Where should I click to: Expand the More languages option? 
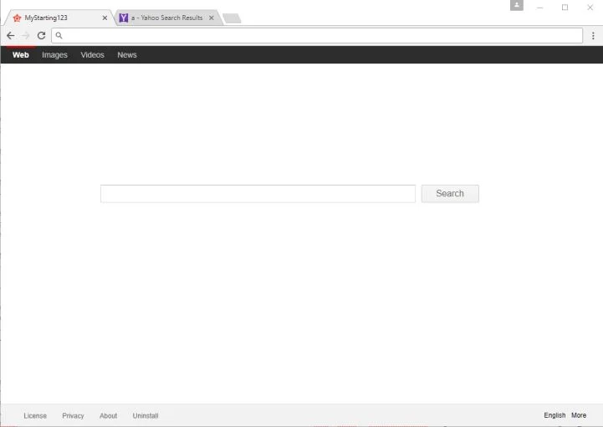coord(579,415)
